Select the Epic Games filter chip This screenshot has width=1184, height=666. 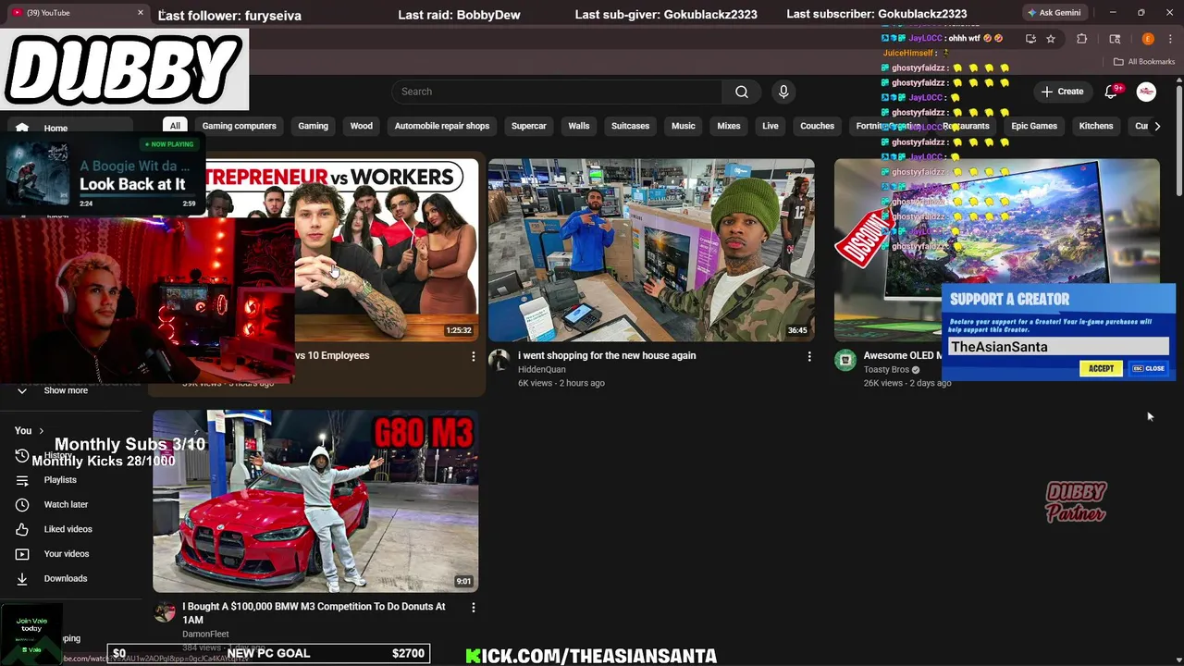[1034, 126]
